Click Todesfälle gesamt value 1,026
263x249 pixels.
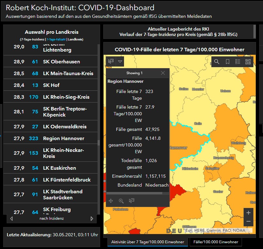click(151, 160)
